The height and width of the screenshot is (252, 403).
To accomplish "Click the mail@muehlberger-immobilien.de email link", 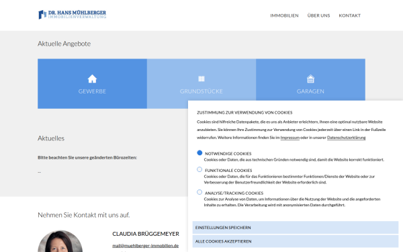I will pos(146,245).
